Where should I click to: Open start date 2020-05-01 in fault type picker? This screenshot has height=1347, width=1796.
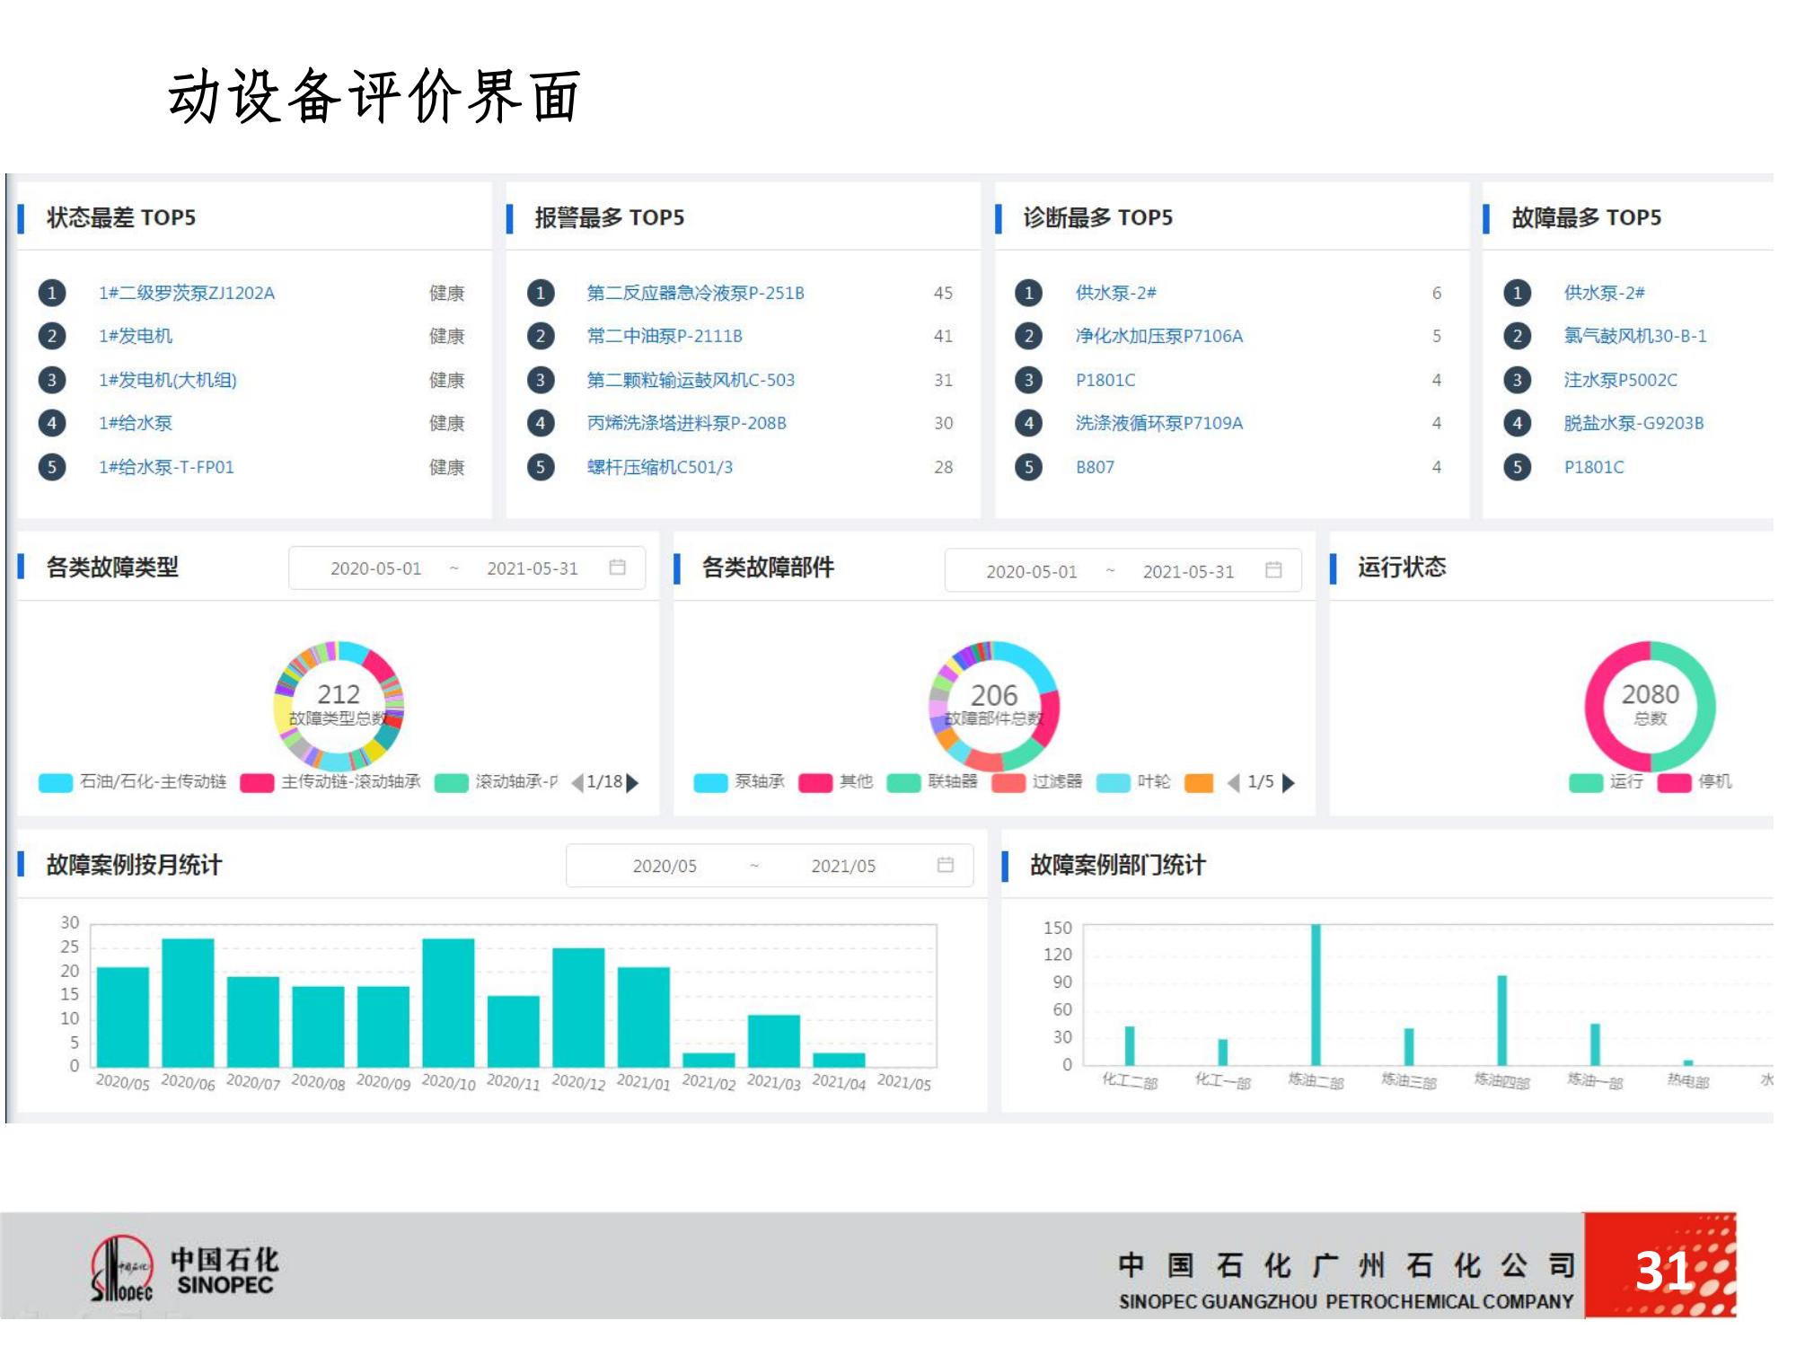(375, 568)
